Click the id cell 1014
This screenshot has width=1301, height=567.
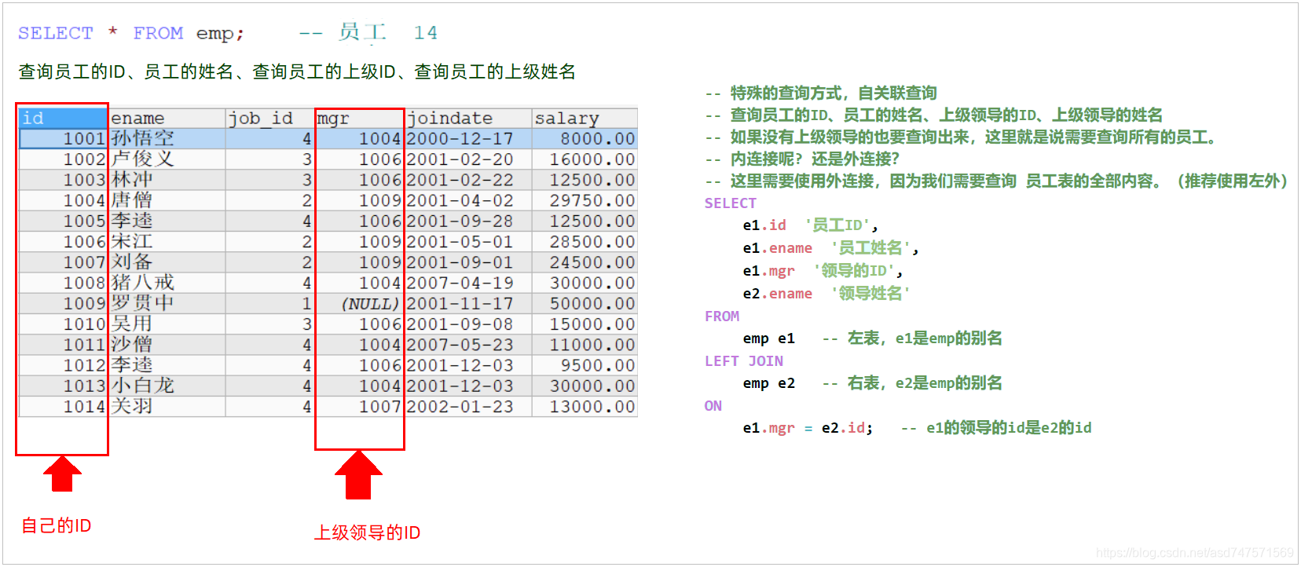click(x=63, y=407)
